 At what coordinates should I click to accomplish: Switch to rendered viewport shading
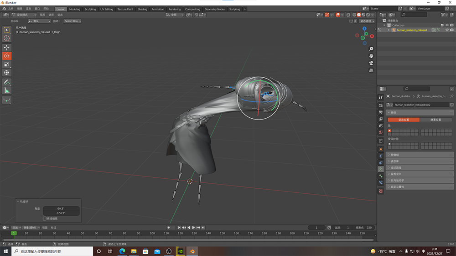(368, 15)
